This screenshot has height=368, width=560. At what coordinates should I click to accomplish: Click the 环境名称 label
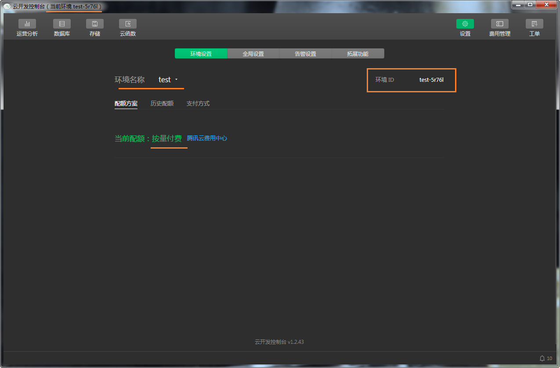[130, 80]
